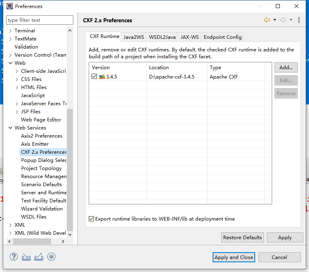Click the Export preferences icon

pyautogui.click(x=39, y=257)
